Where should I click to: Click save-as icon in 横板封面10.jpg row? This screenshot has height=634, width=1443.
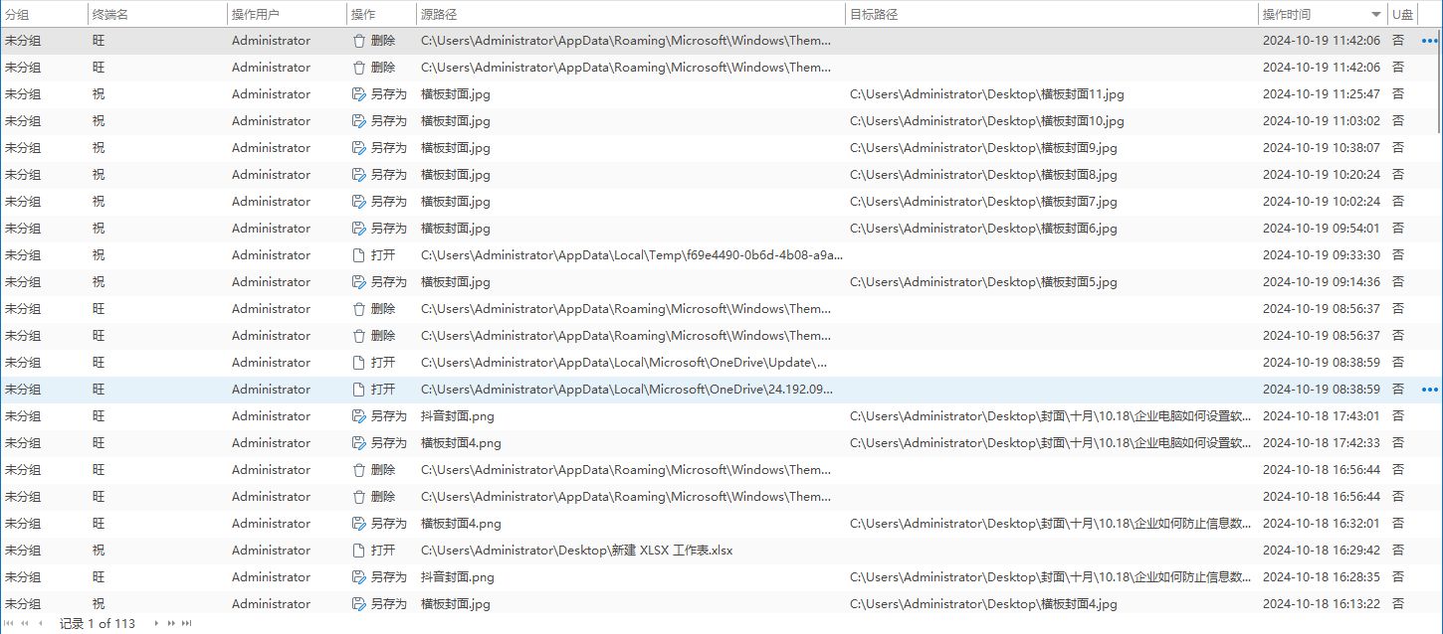coord(359,121)
